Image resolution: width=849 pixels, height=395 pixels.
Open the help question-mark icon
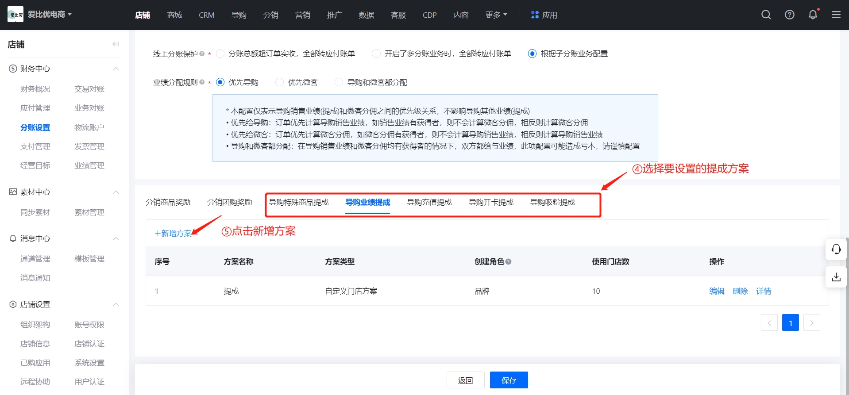[x=790, y=15]
